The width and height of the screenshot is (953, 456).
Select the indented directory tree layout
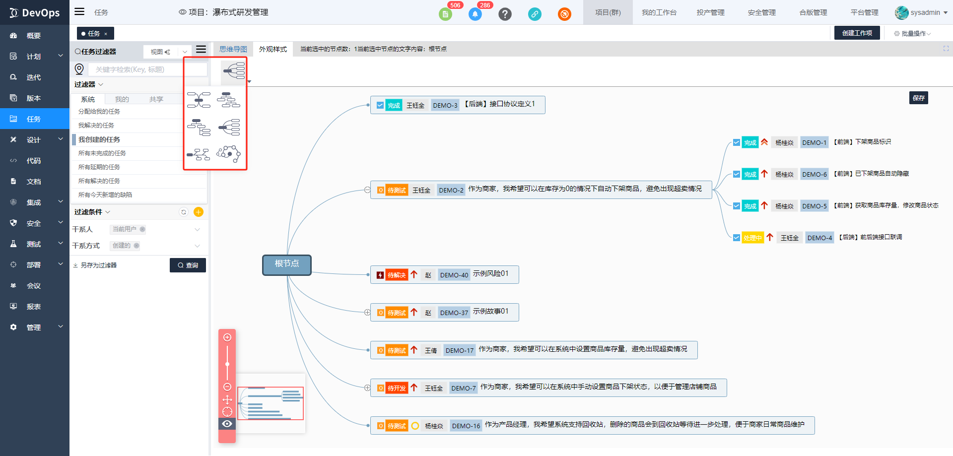pos(199,127)
